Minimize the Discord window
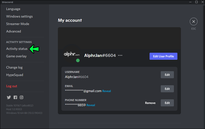This screenshot has width=205, height=129. point(190,2)
